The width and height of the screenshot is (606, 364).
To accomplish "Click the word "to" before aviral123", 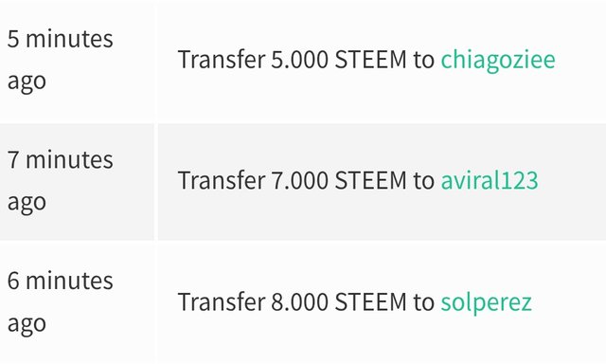I will tap(424, 181).
